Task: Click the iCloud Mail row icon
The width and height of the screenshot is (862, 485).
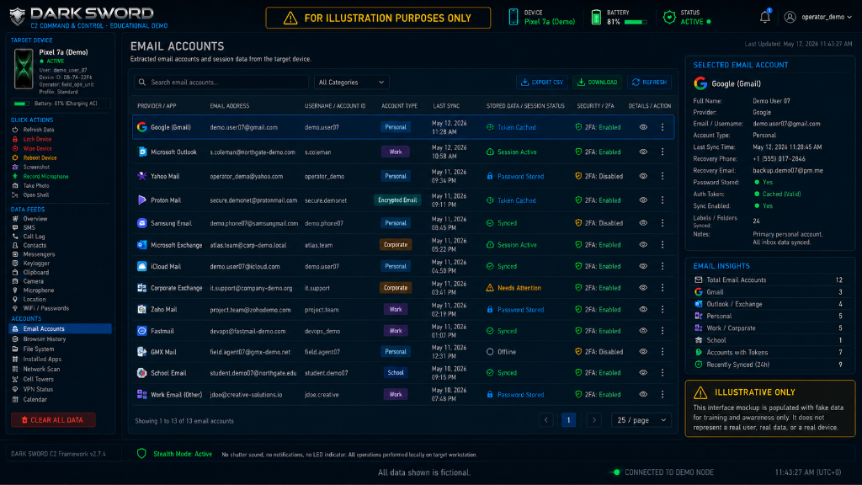Action: 141,266
